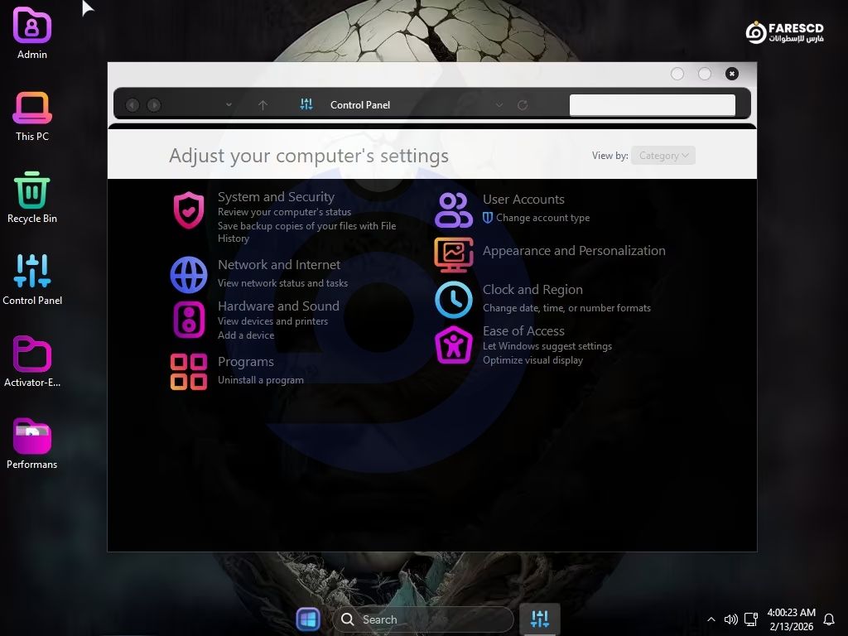Open the Hardware and Sound speaker icon
The height and width of the screenshot is (636, 848).
[x=189, y=320]
